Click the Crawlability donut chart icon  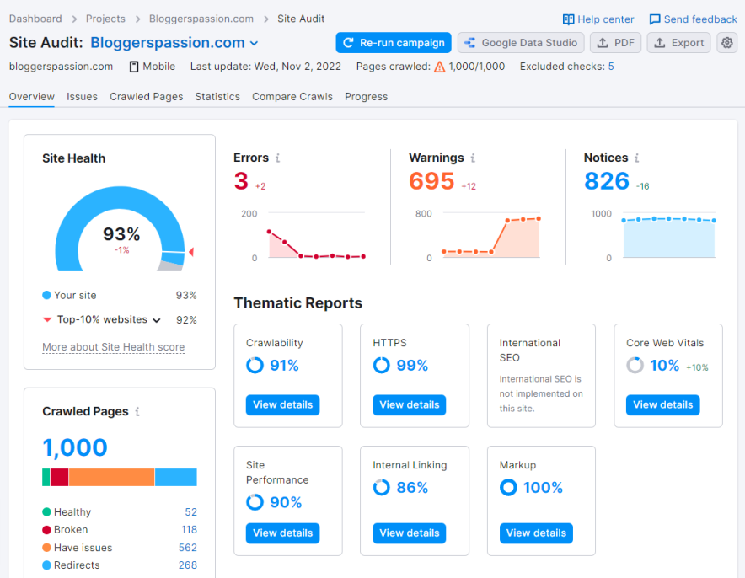click(x=255, y=365)
